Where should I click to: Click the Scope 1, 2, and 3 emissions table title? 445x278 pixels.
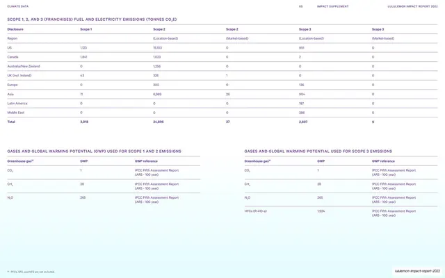pos(92,19)
